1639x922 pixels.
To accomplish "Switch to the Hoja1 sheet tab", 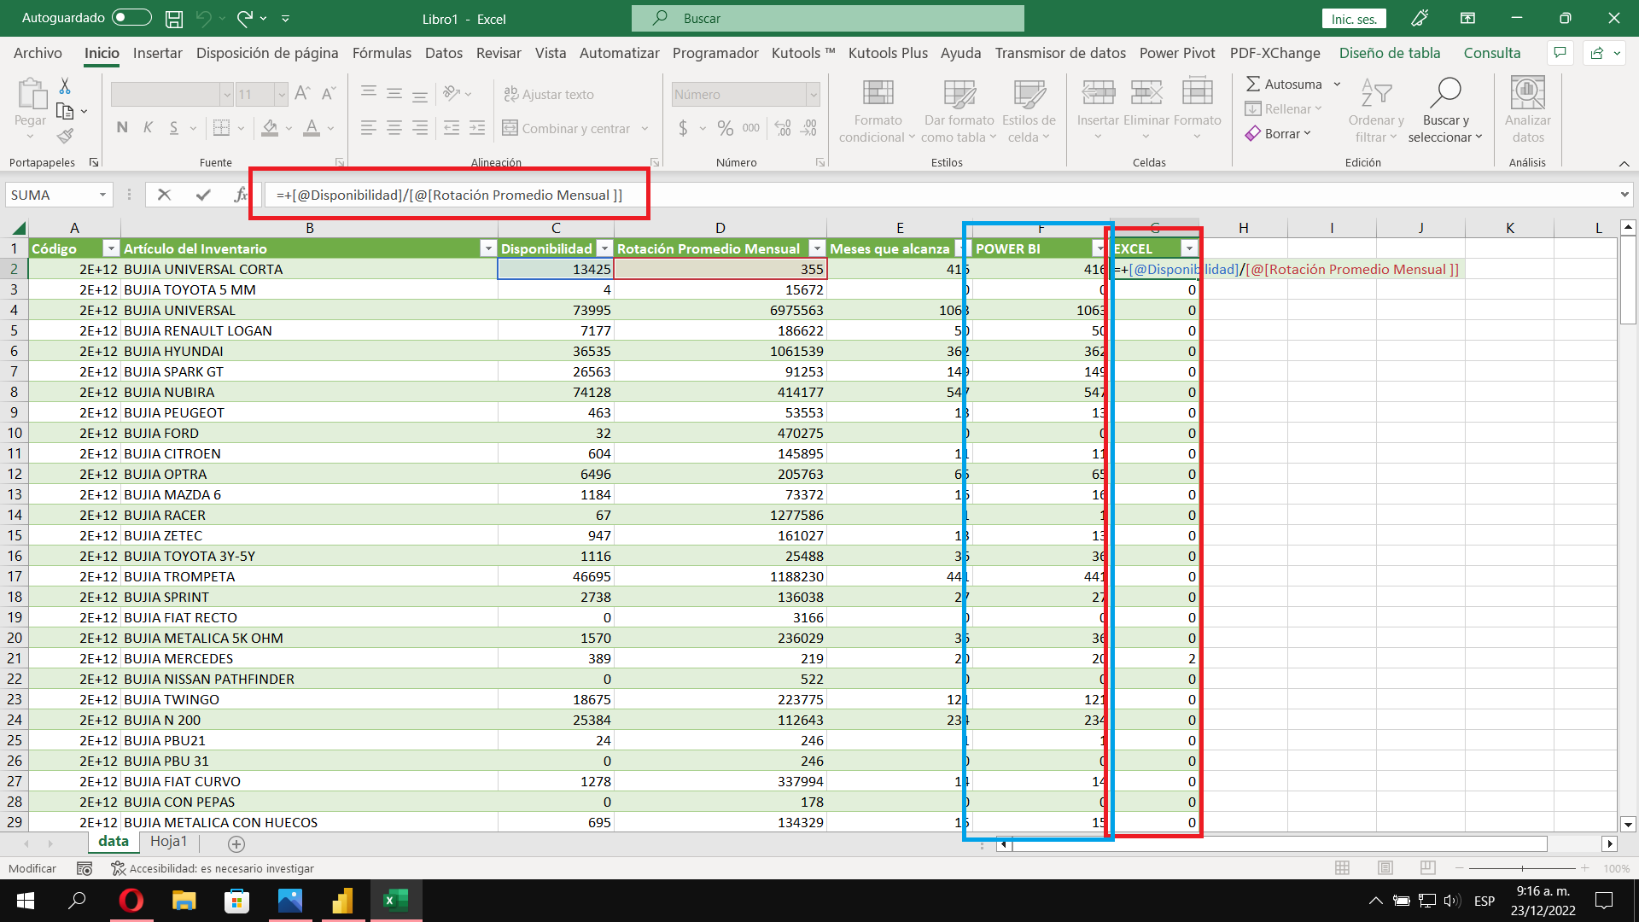I will (x=168, y=842).
